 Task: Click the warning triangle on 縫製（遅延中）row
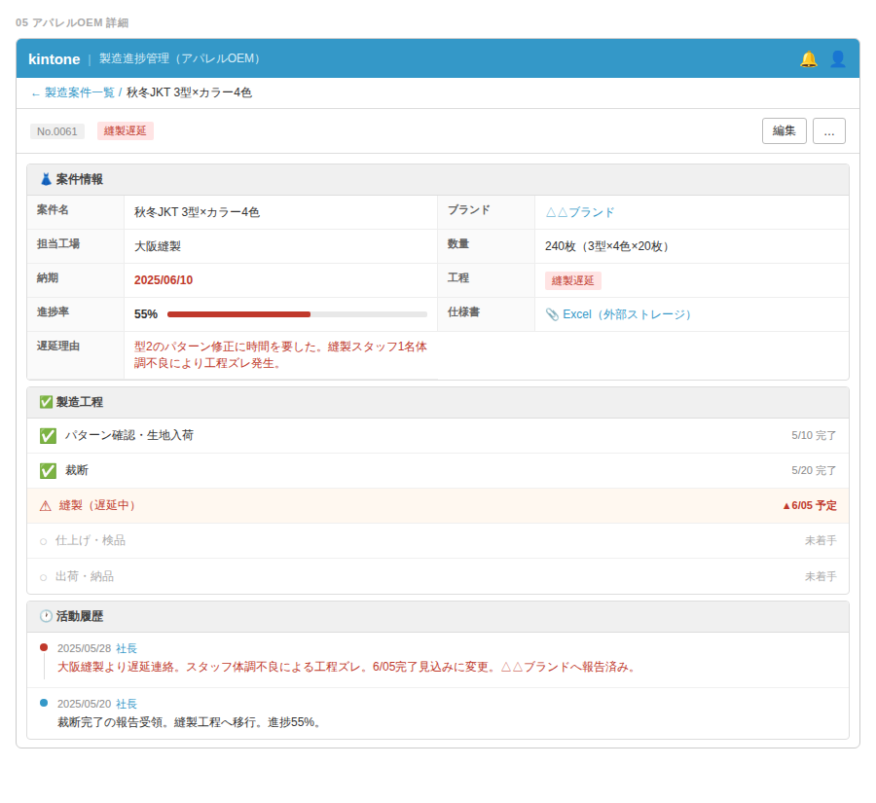(x=46, y=506)
